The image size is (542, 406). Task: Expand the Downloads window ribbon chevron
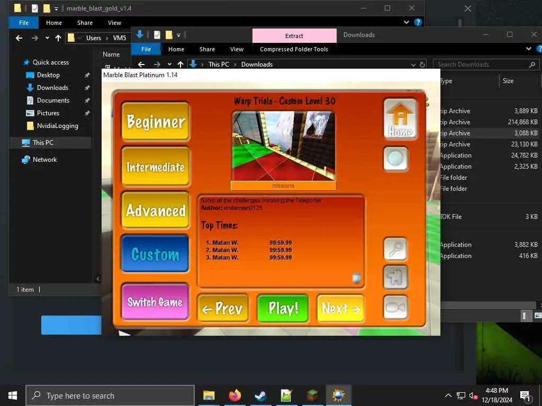[x=529, y=49]
